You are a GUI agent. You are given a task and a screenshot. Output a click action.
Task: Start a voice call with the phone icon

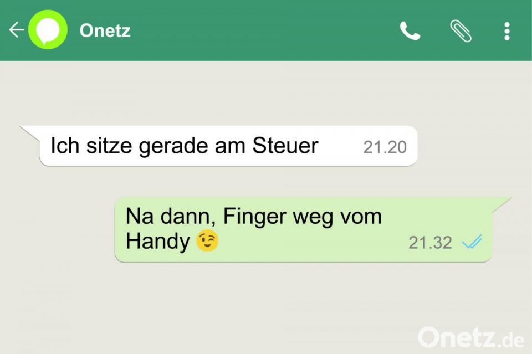click(x=410, y=31)
